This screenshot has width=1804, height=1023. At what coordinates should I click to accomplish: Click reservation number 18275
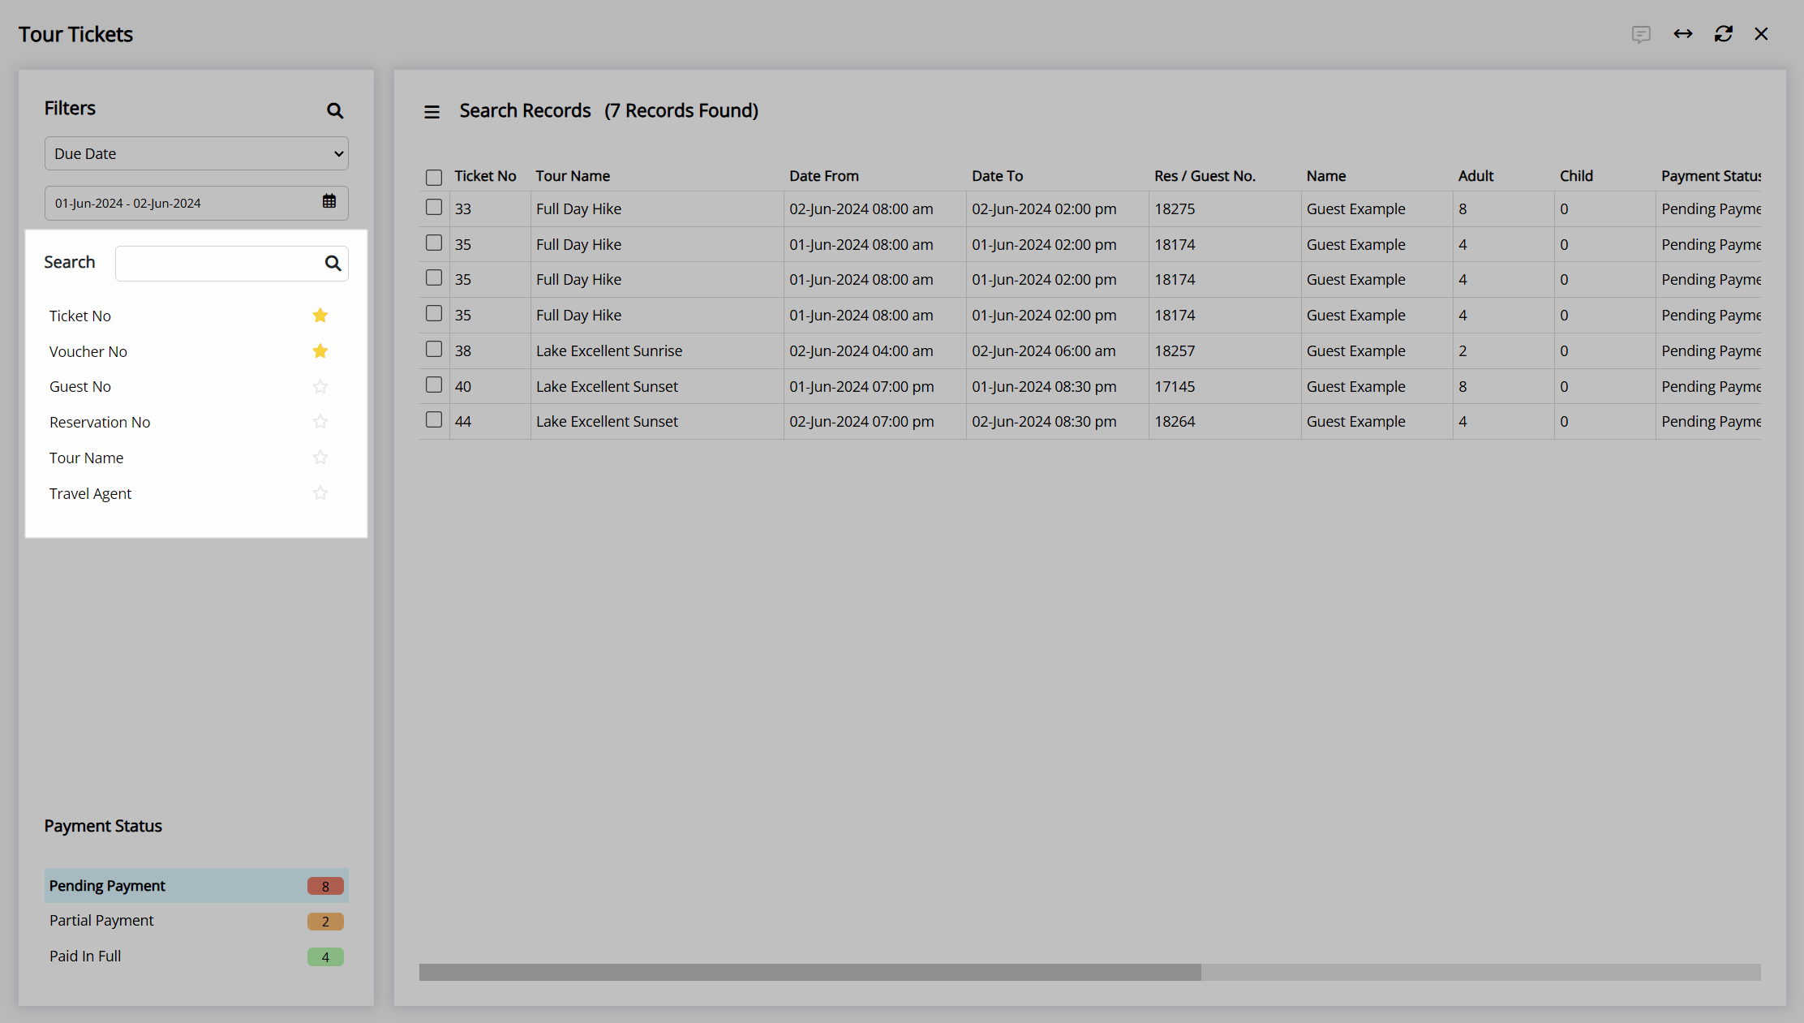click(x=1175, y=209)
